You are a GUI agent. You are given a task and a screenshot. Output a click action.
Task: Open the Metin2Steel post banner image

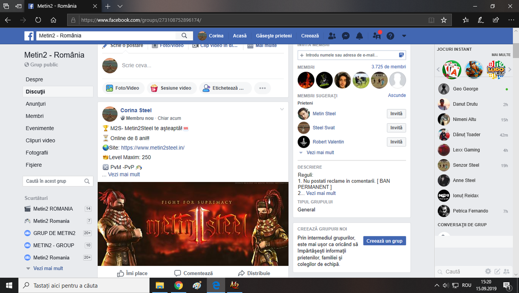pyautogui.click(x=193, y=224)
